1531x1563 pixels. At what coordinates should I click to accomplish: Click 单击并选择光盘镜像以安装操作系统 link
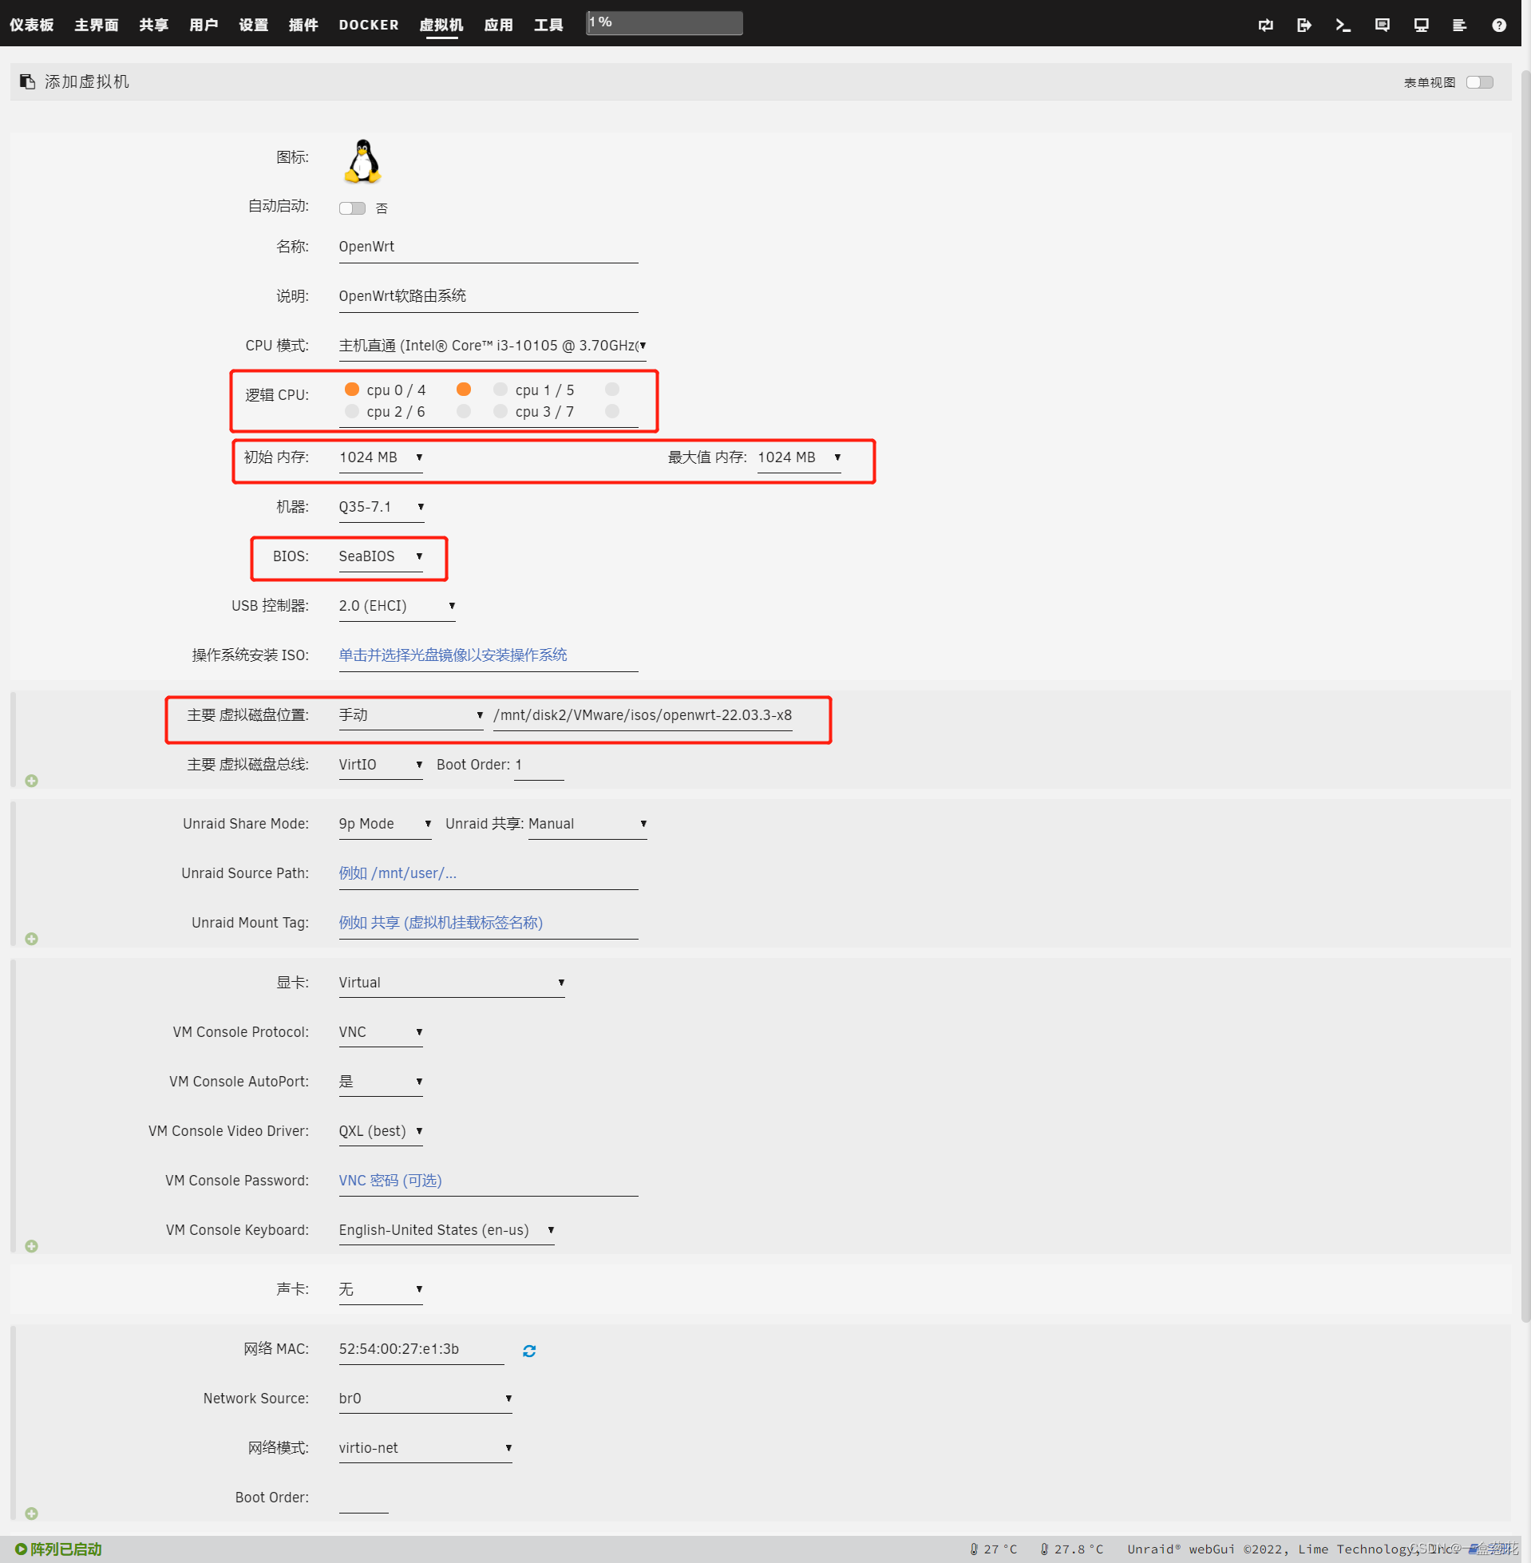coord(453,655)
